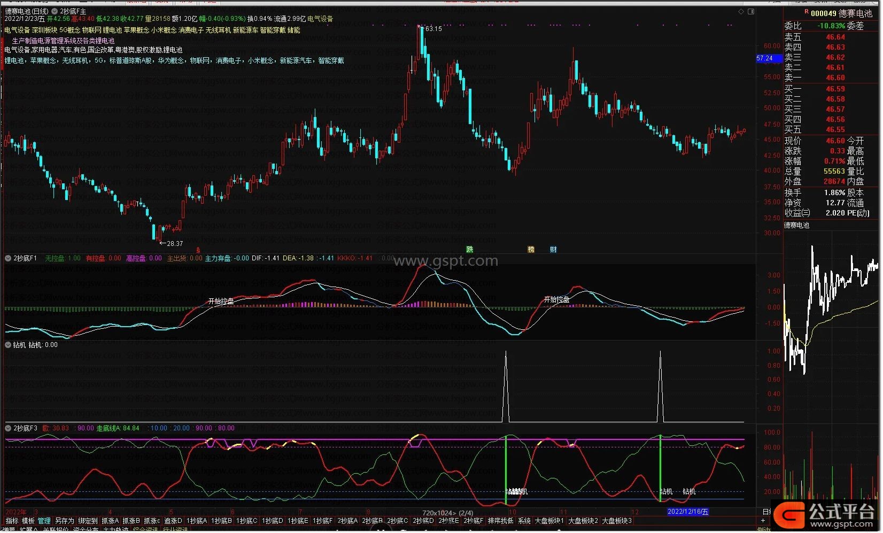The image size is (883, 533).
Task: Click the 2022/12/16/五 date marker on time axis
Action: 688,512
